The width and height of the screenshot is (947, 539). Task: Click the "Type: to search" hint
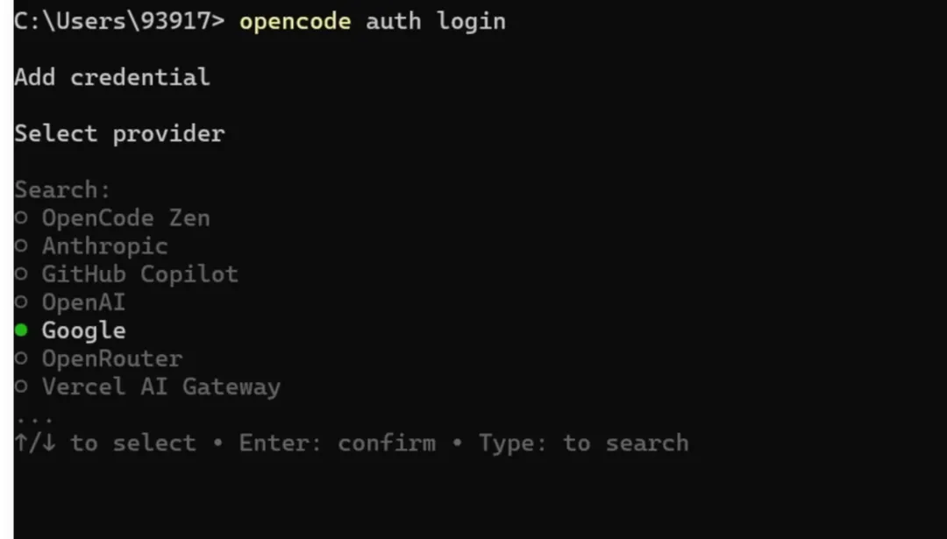pos(583,443)
